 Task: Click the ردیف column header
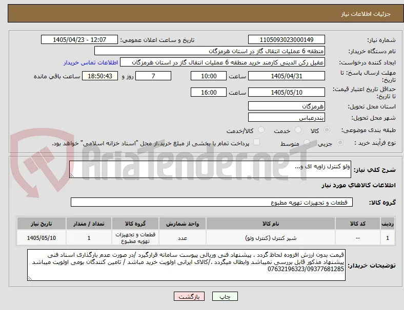pyautogui.click(x=387, y=224)
